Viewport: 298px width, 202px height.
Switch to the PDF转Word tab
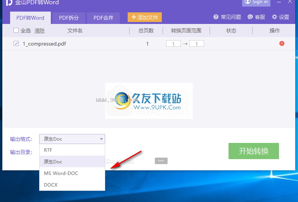(30, 18)
